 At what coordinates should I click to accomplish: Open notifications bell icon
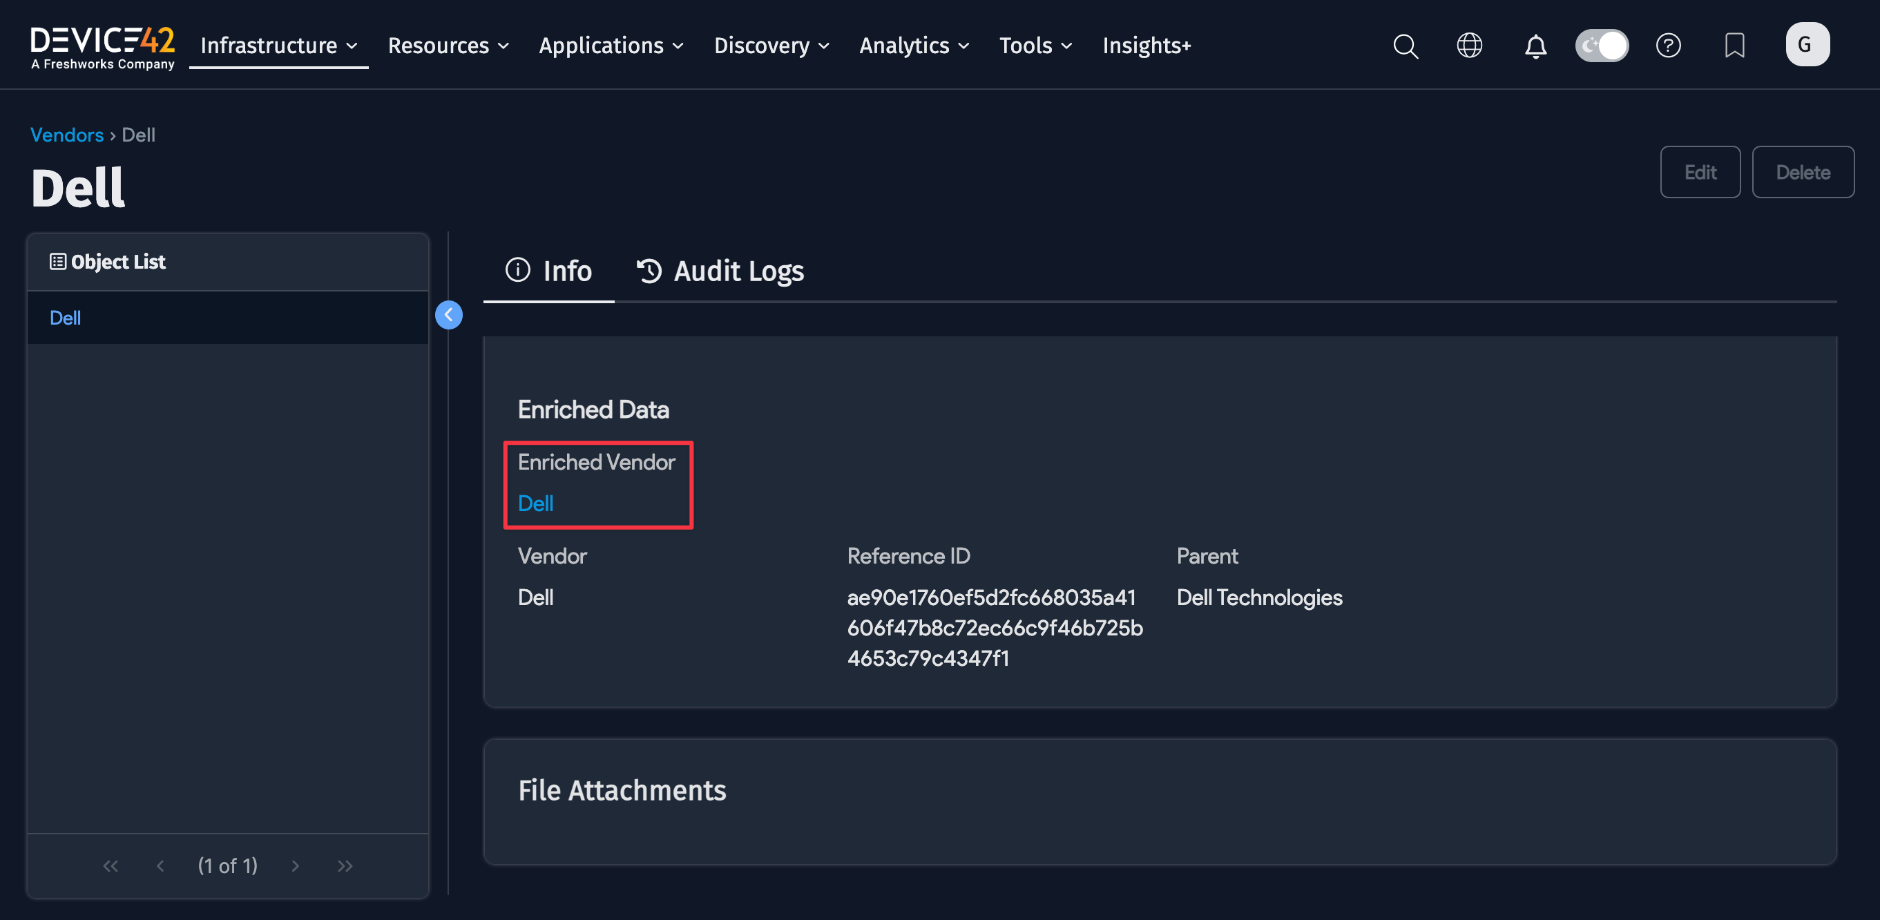click(1535, 46)
